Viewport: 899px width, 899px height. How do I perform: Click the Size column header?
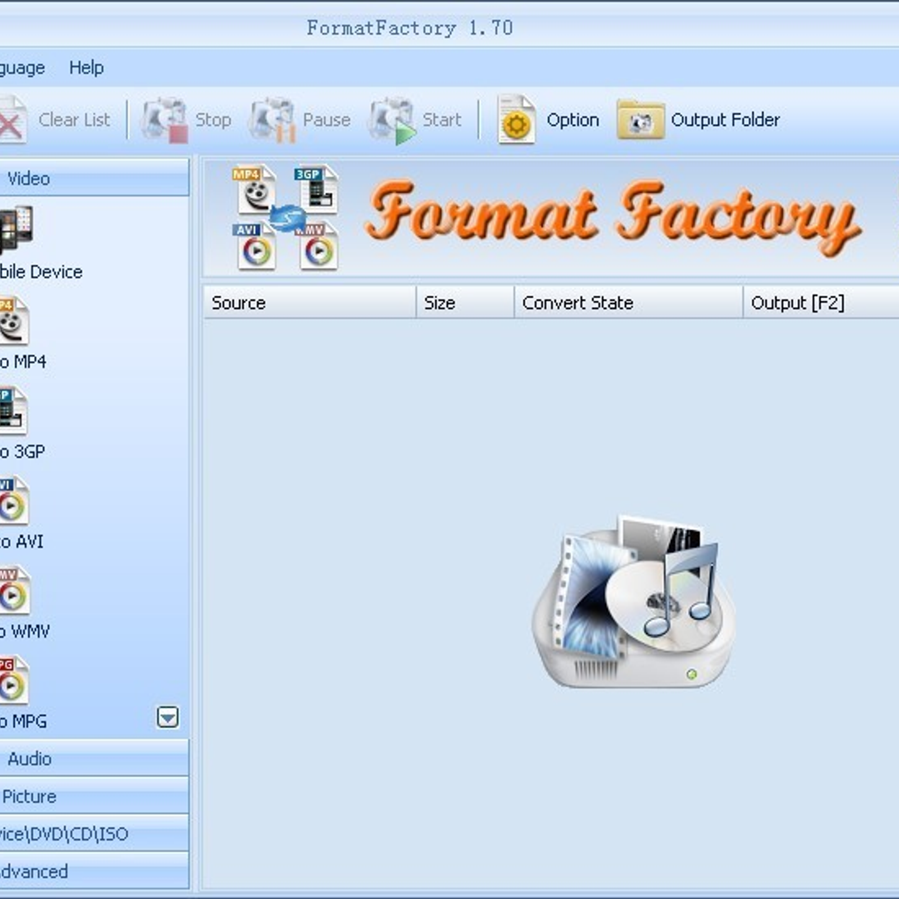[465, 302]
